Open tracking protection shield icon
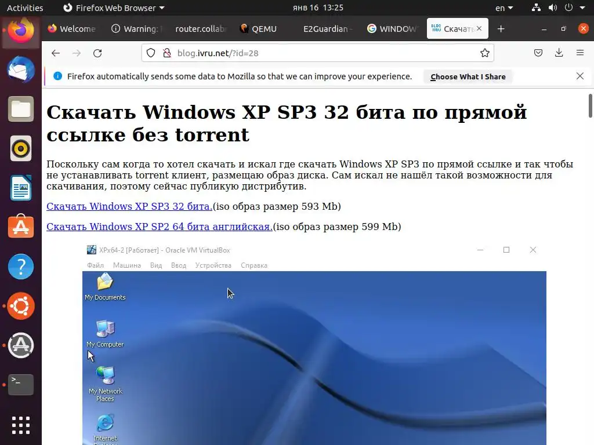The image size is (594, 445). 151,53
